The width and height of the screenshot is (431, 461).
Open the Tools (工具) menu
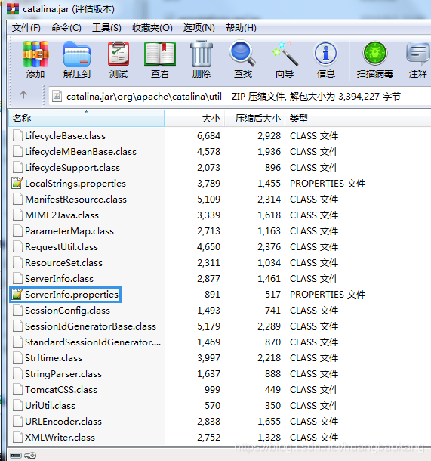[x=106, y=28]
